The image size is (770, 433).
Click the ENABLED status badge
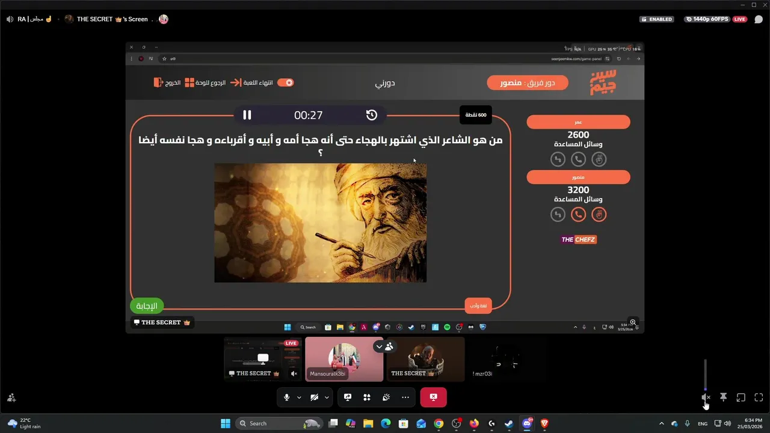pyautogui.click(x=657, y=19)
